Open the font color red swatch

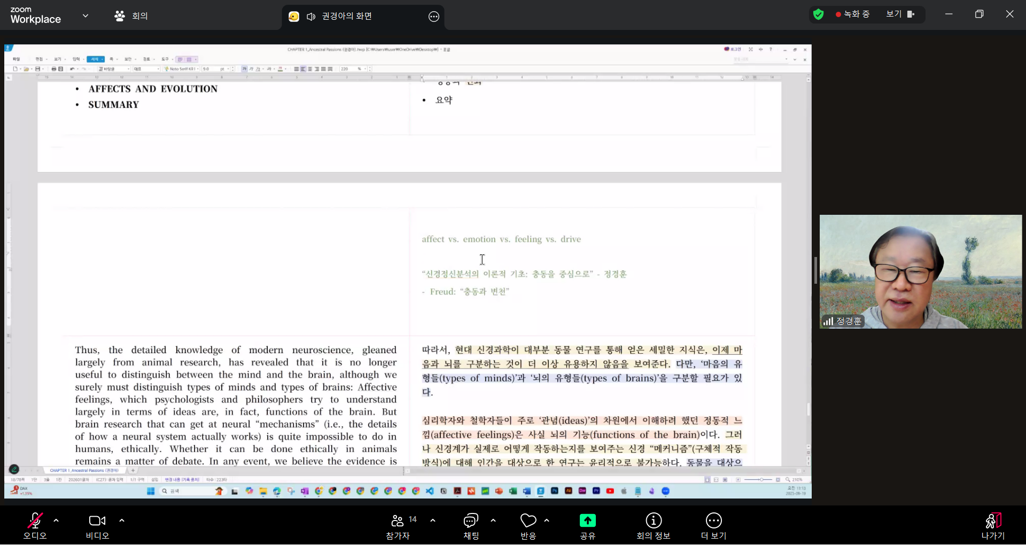tap(280, 69)
